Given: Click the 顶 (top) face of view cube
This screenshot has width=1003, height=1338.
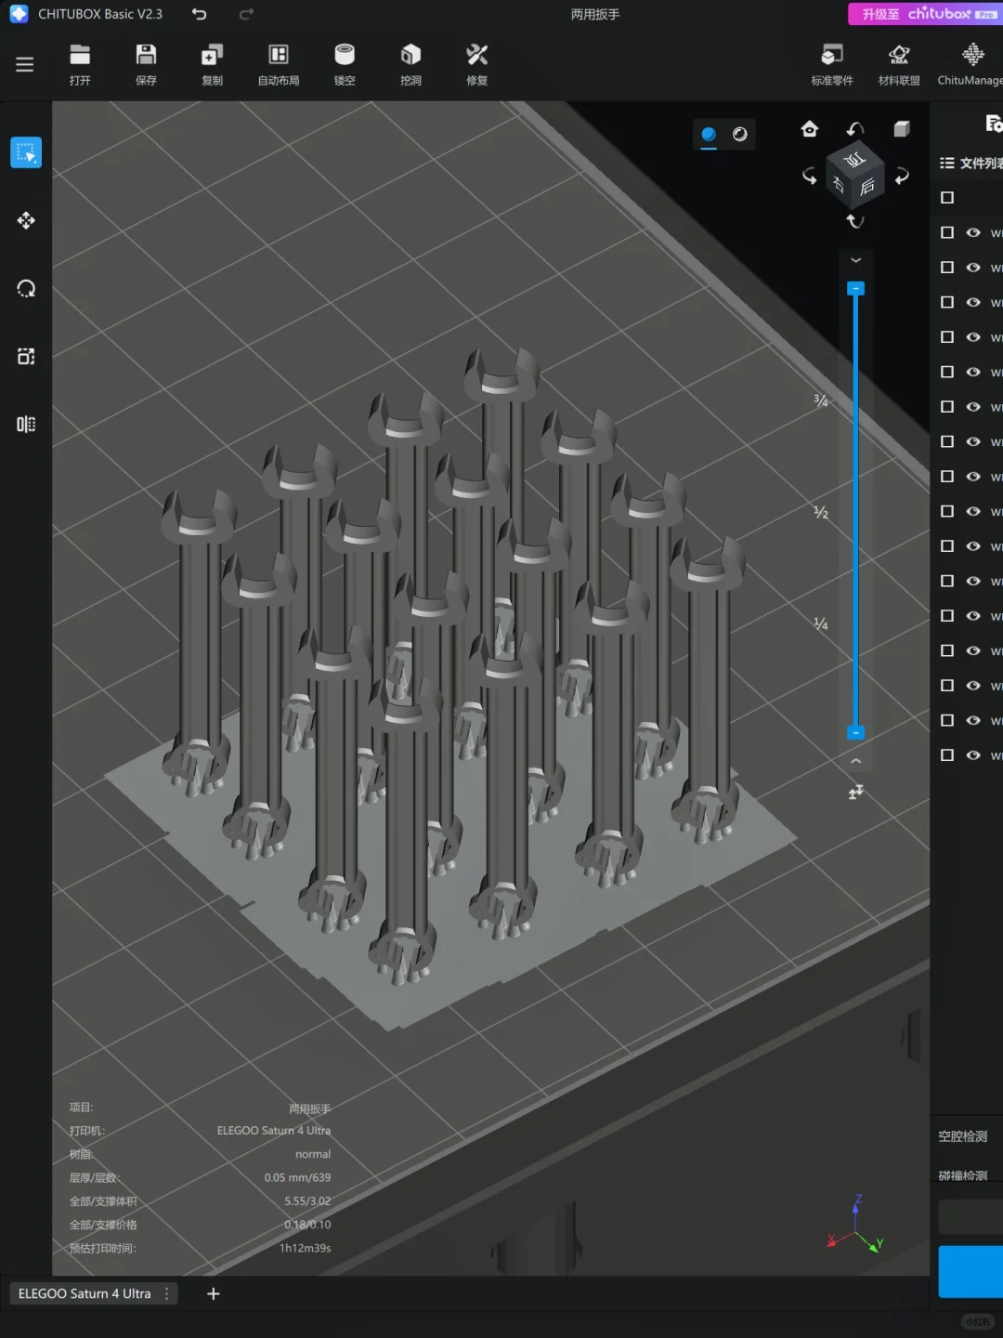Looking at the screenshot, I should [855, 160].
